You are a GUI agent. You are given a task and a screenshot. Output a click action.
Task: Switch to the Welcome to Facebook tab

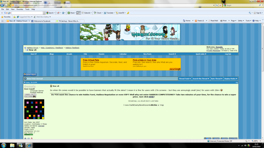(x=42, y=21)
